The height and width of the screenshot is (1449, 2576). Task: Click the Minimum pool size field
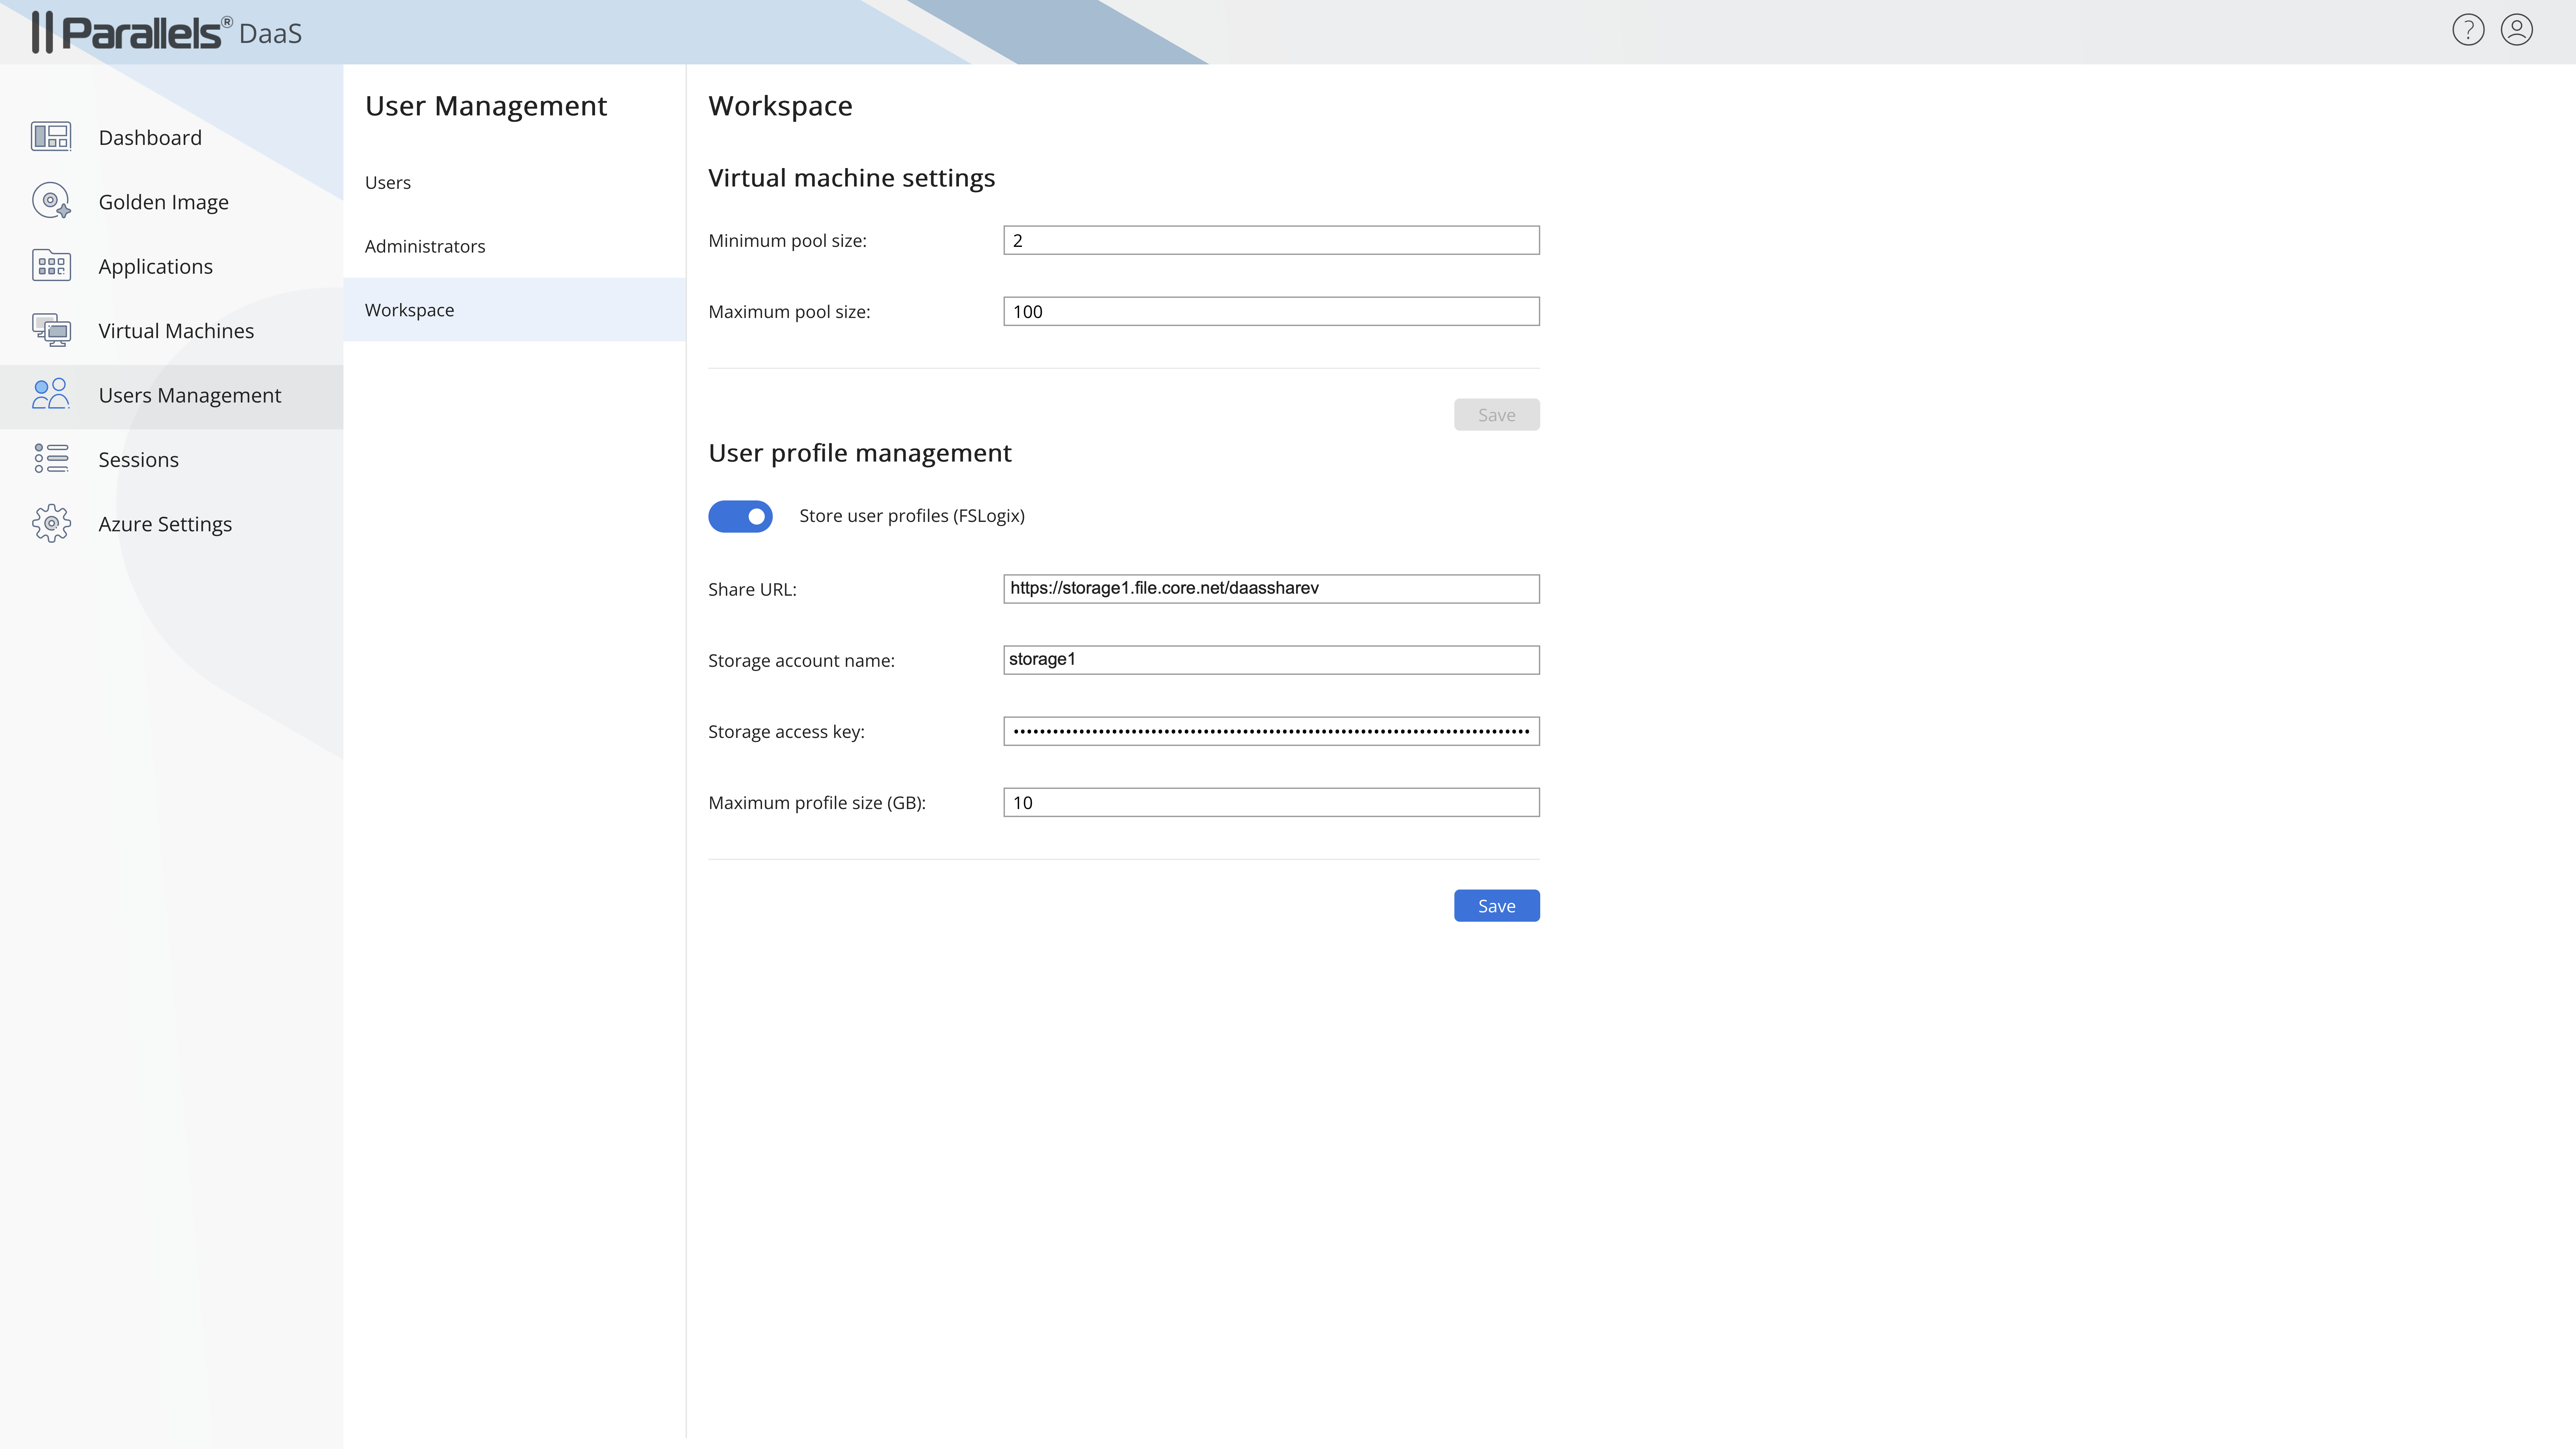(1270, 240)
